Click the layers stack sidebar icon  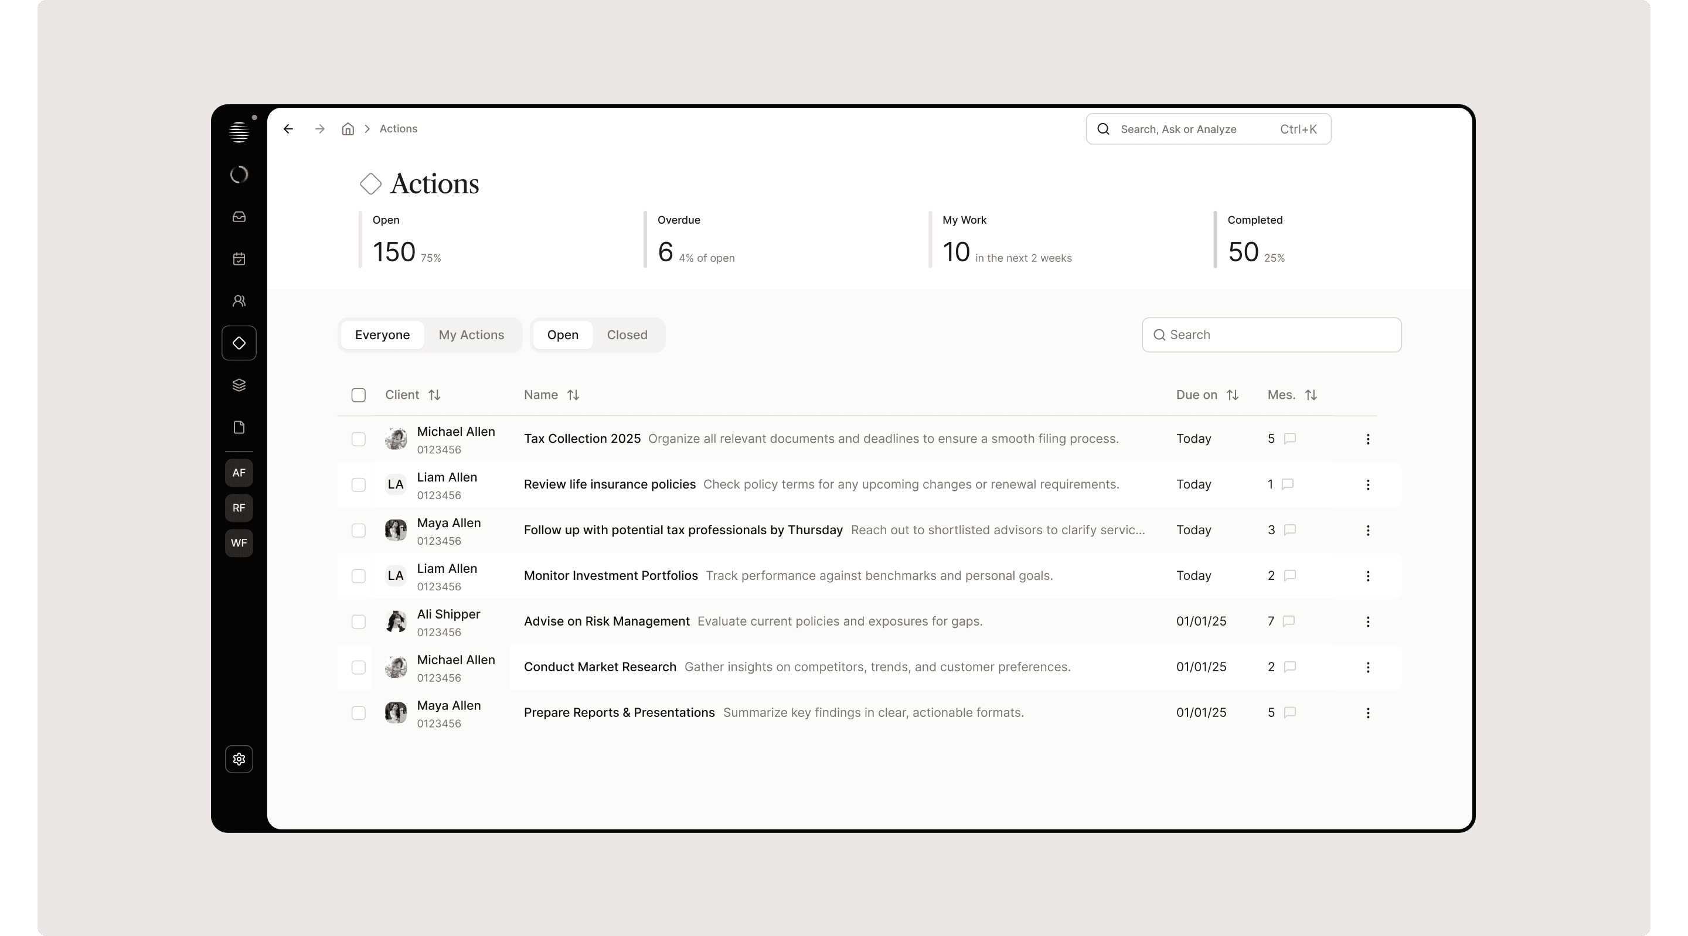[239, 385]
